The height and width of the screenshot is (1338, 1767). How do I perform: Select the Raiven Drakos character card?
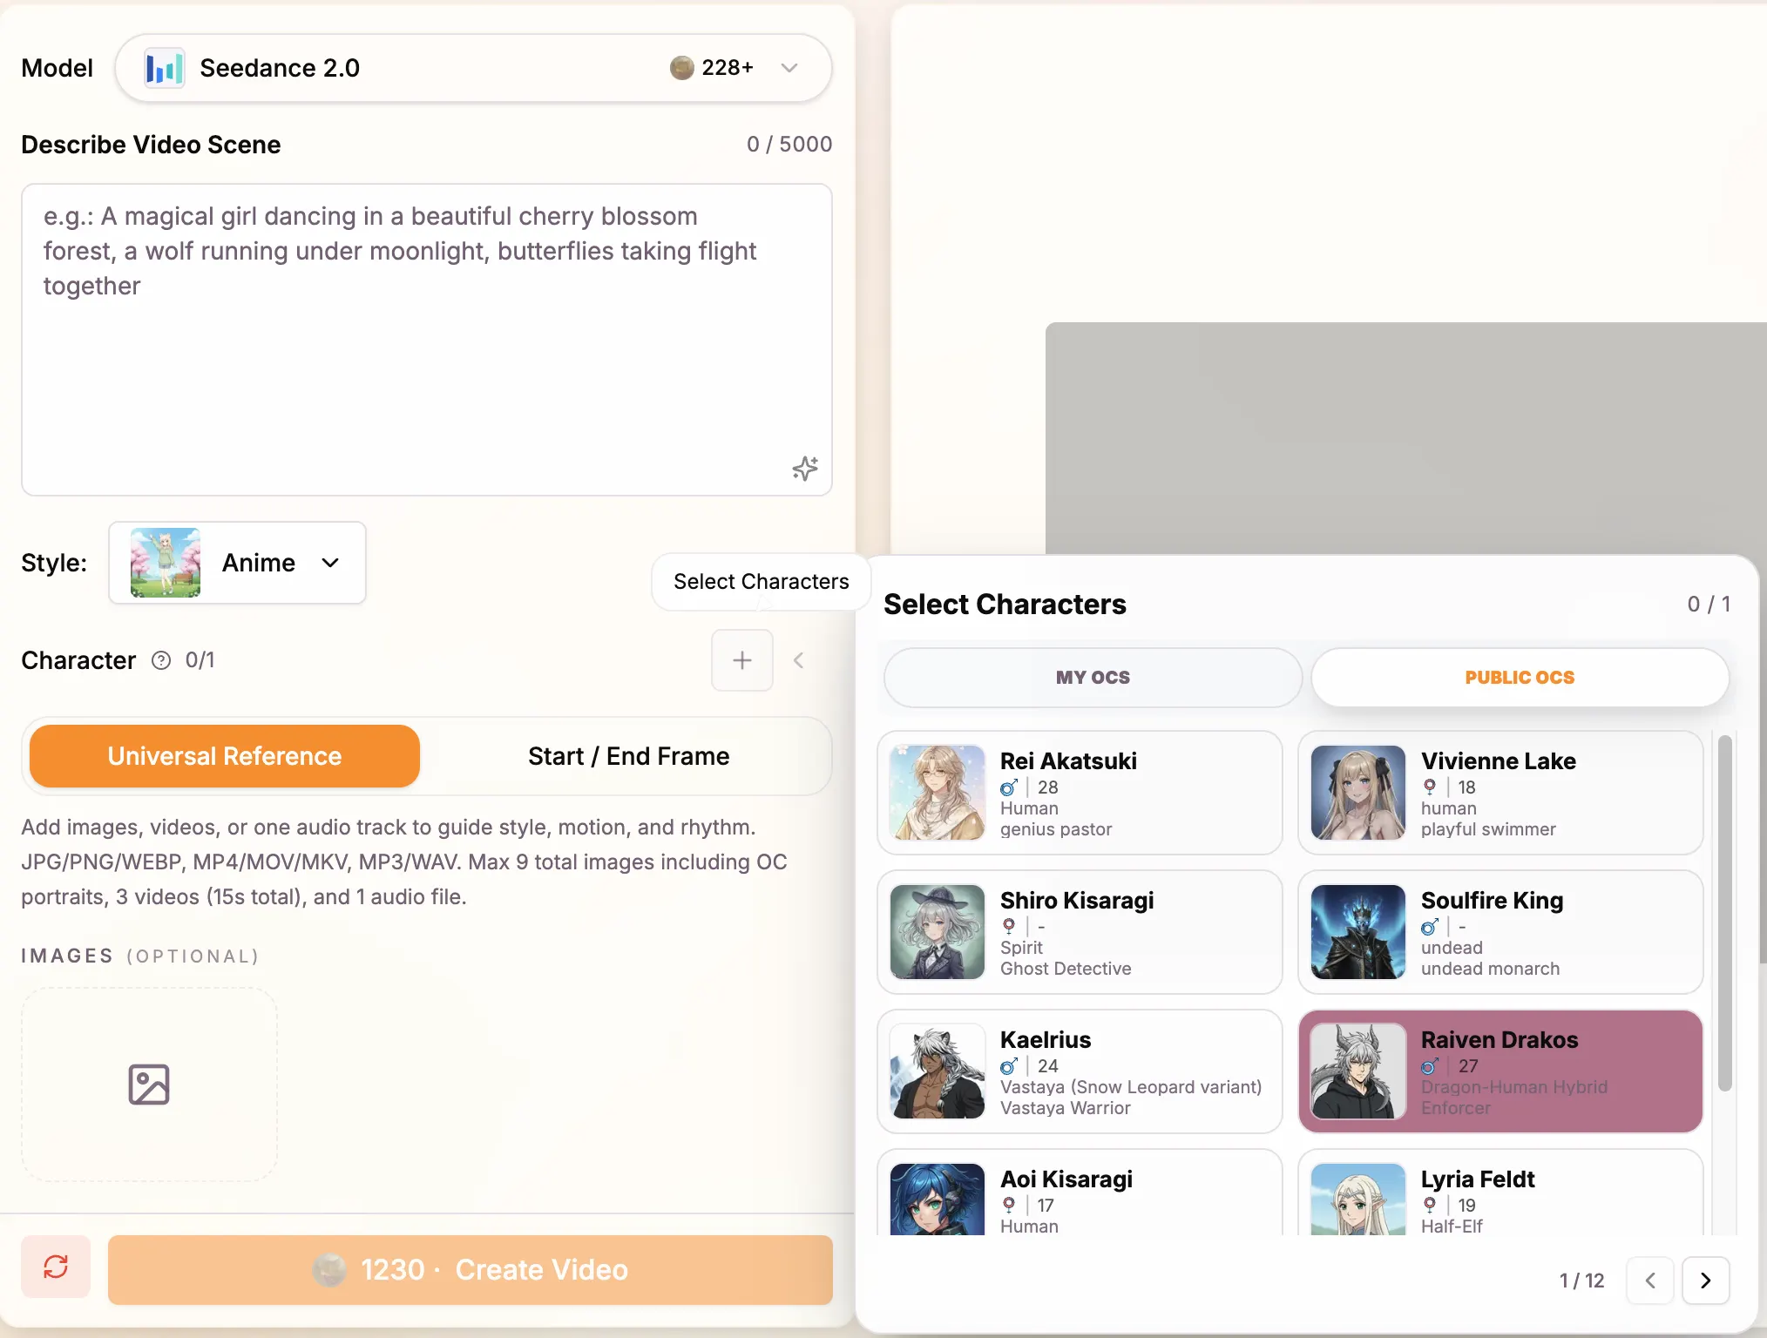[1500, 1071]
